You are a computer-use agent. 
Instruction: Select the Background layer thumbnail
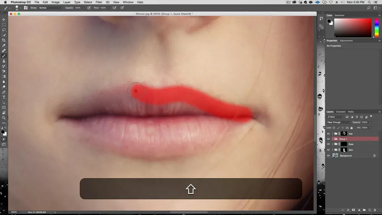coord(335,156)
